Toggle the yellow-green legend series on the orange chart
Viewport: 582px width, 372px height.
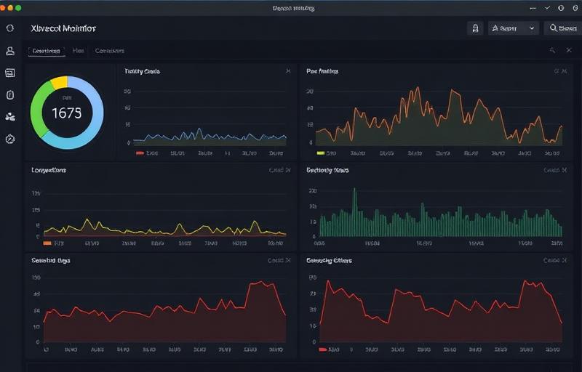(x=321, y=153)
